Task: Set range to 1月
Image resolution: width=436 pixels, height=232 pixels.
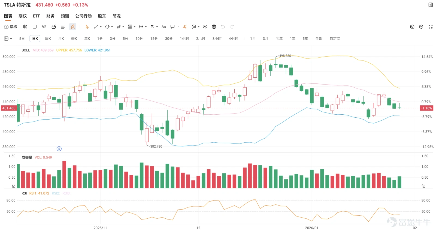Action: point(253,39)
